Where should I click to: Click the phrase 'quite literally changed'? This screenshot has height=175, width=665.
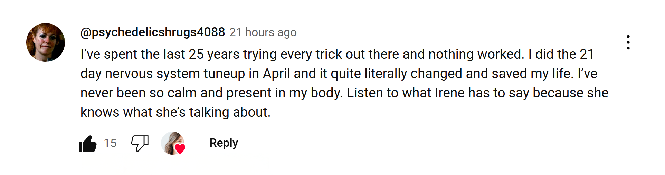(397, 74)
